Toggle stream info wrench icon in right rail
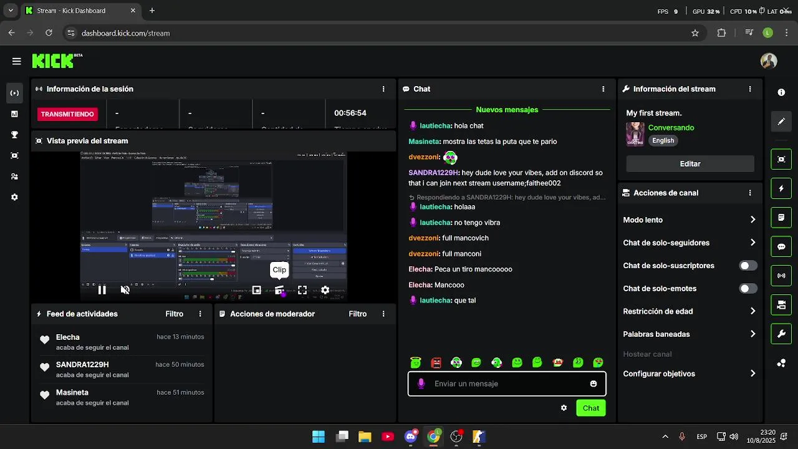 click(781, 334)
